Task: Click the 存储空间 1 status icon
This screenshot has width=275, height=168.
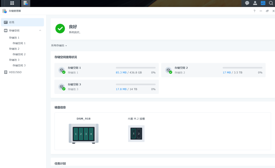Action: coord(62,70)
